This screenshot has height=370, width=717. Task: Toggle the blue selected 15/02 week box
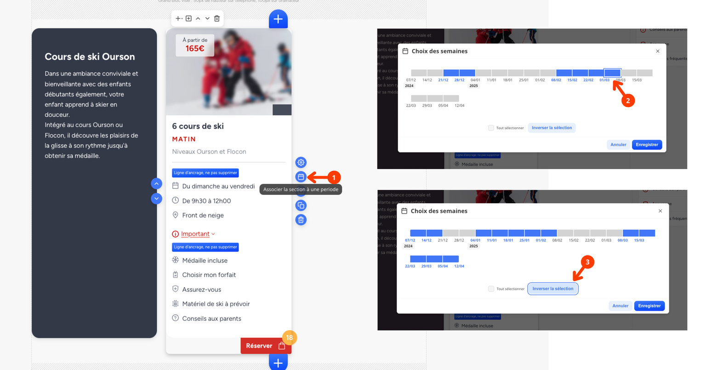tap(580, 73)
